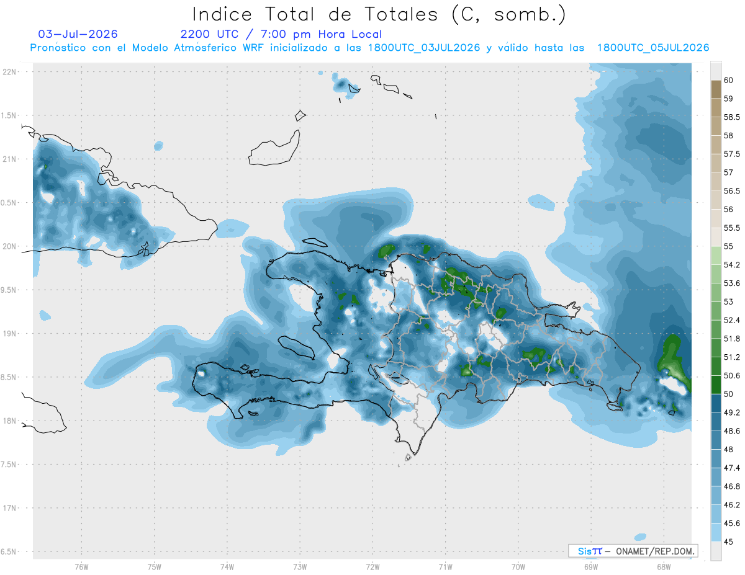745x575 pixels.
Task: Click the colorbar value '46.2'
Action: (x=732, y=505)
